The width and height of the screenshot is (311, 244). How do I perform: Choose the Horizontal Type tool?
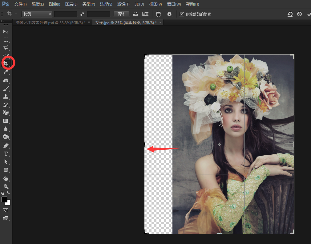point(6,153)
